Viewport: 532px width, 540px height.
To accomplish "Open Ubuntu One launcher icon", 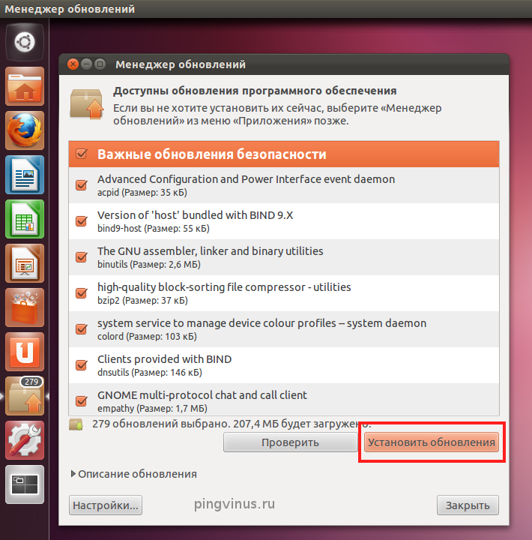I will pyautogui.click(x=25, y=352).
